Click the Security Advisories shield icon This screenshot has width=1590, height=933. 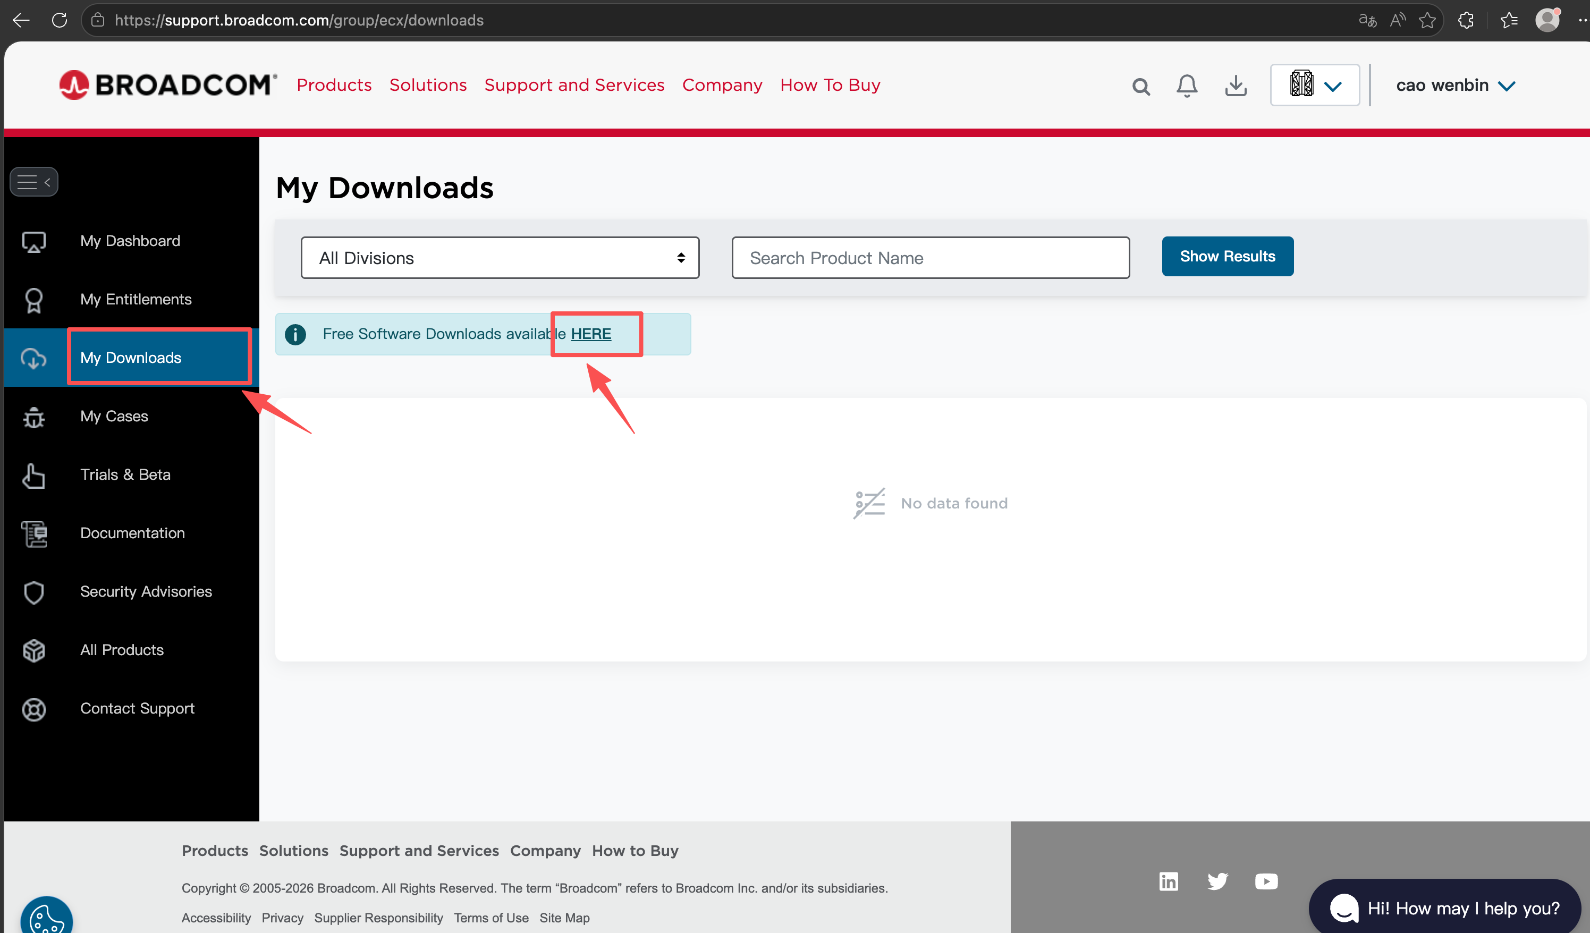coord(34,592)
